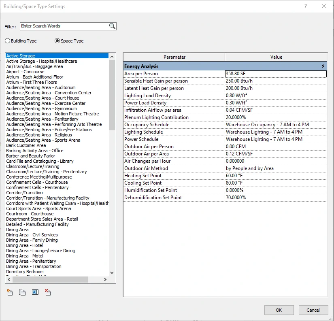The height and width of the screenshot is (321, 334).
Task: Click the Delete space type icon
Action: point(48,292)
